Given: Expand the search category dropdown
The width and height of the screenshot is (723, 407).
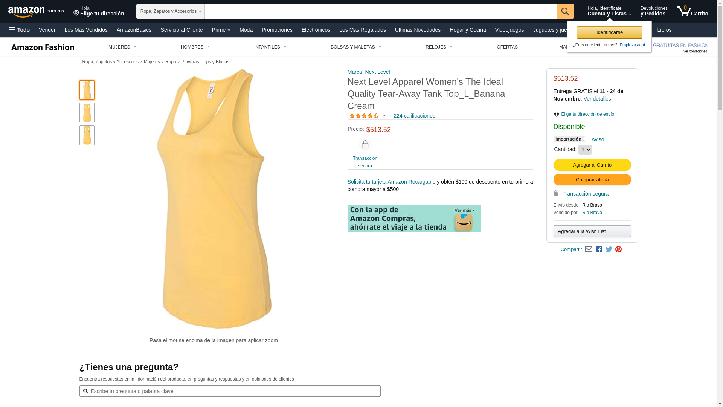Looking at the screenshot, I should coord(171,11).
